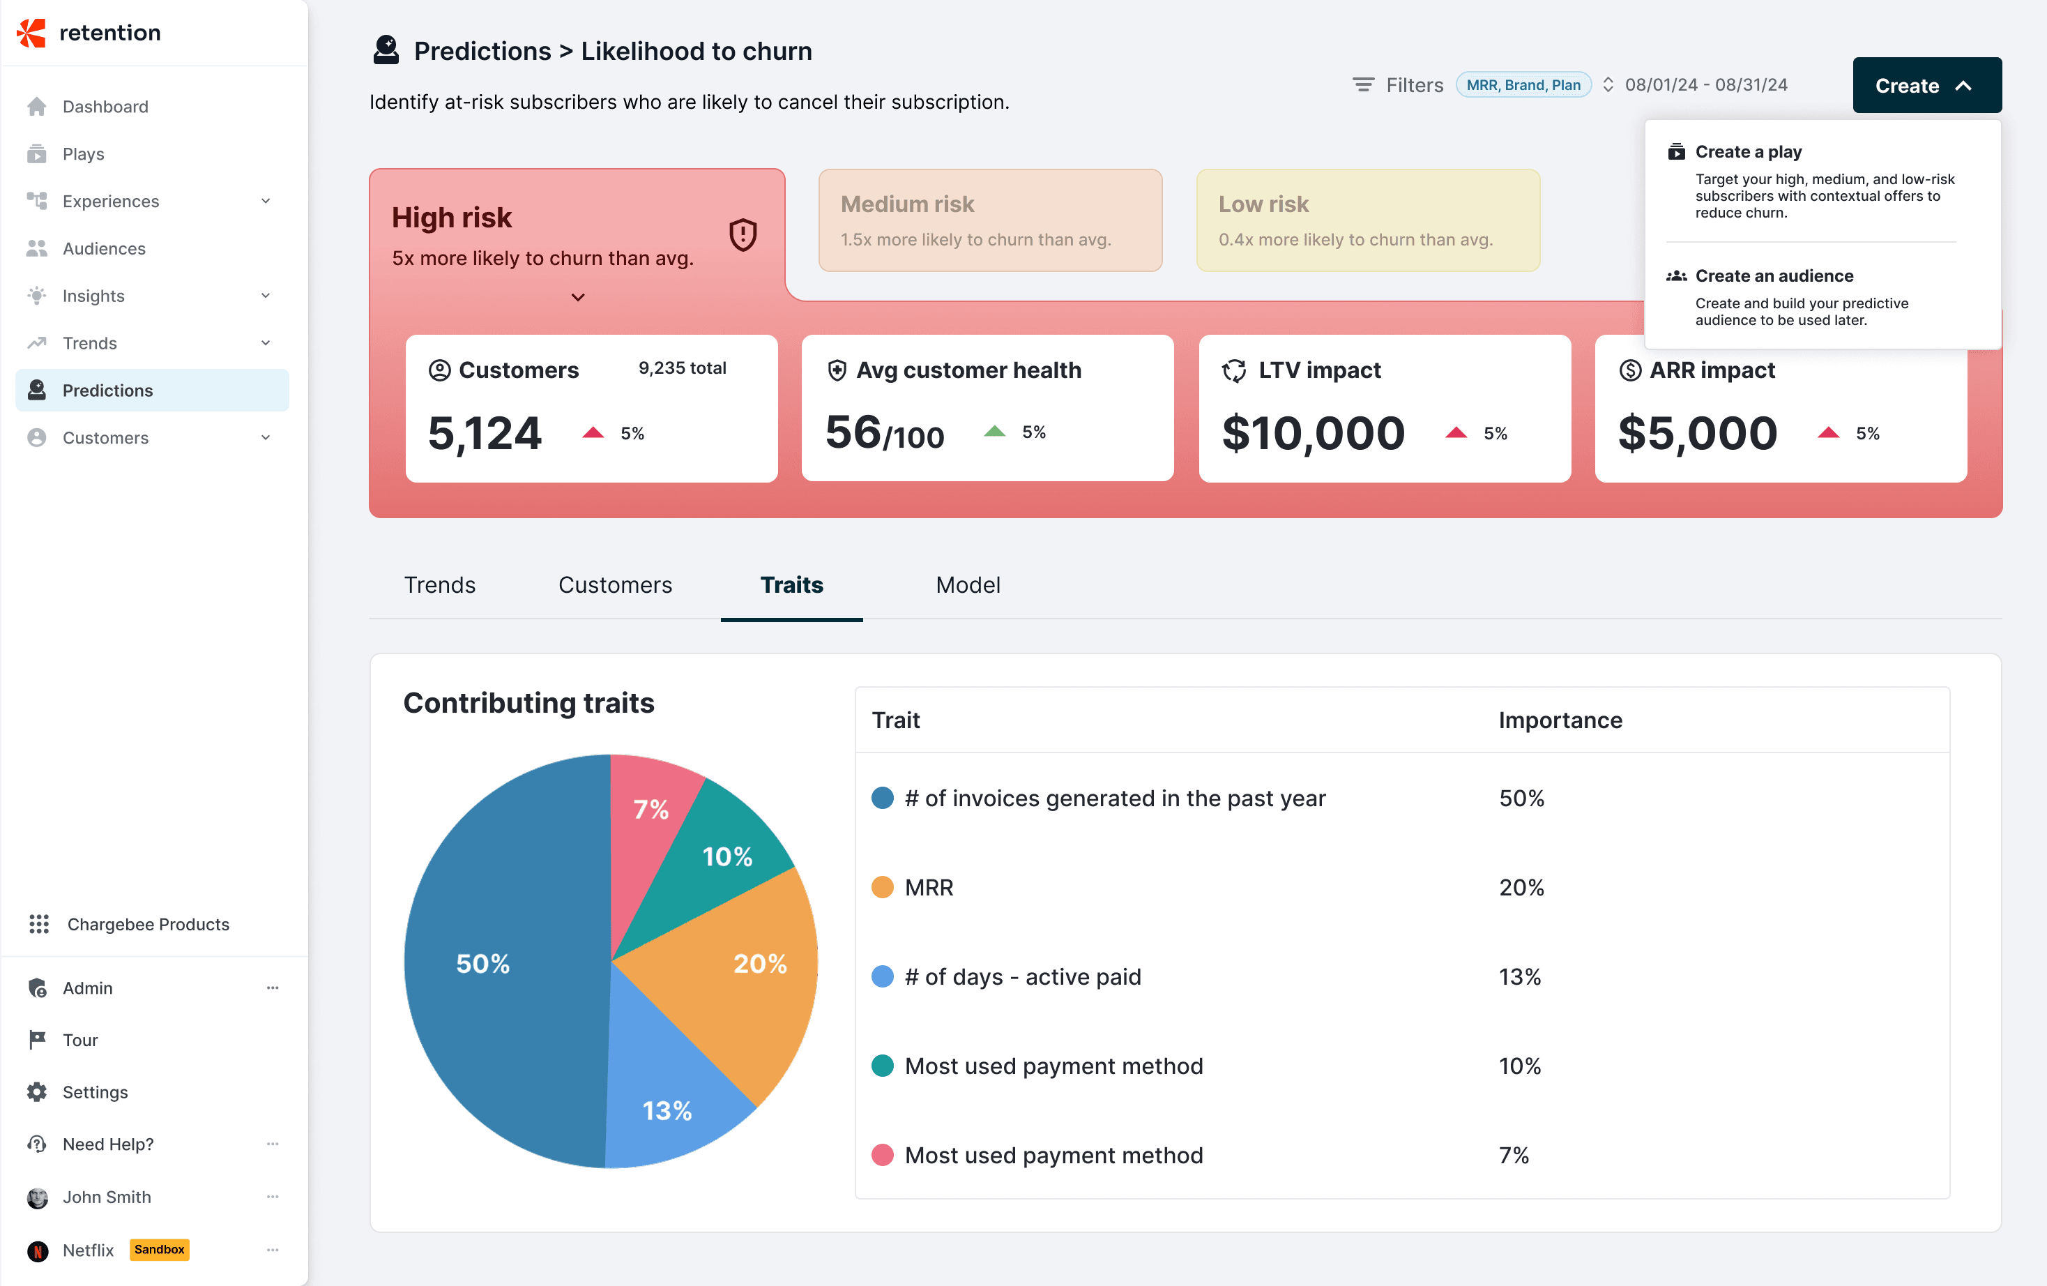Open Plays from the sidebar icon

(36, 154)
